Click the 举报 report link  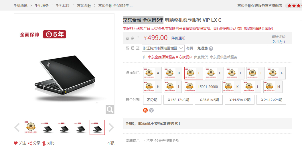pyautogui.click(x=111, y=143)
